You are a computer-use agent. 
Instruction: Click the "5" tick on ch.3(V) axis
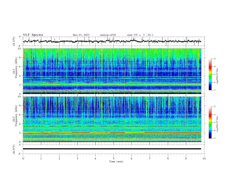pos(20,145)
